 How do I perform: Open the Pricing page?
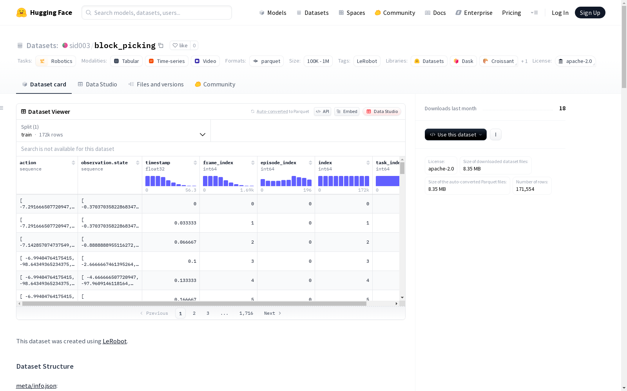click(x=511, y=13)
